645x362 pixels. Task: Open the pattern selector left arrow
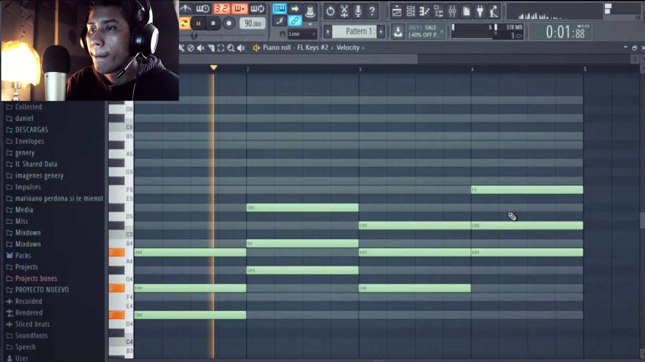point(328,32)
